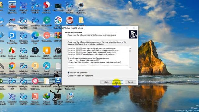
Task: Click the License Agreement heading
Action: (74, 33)
